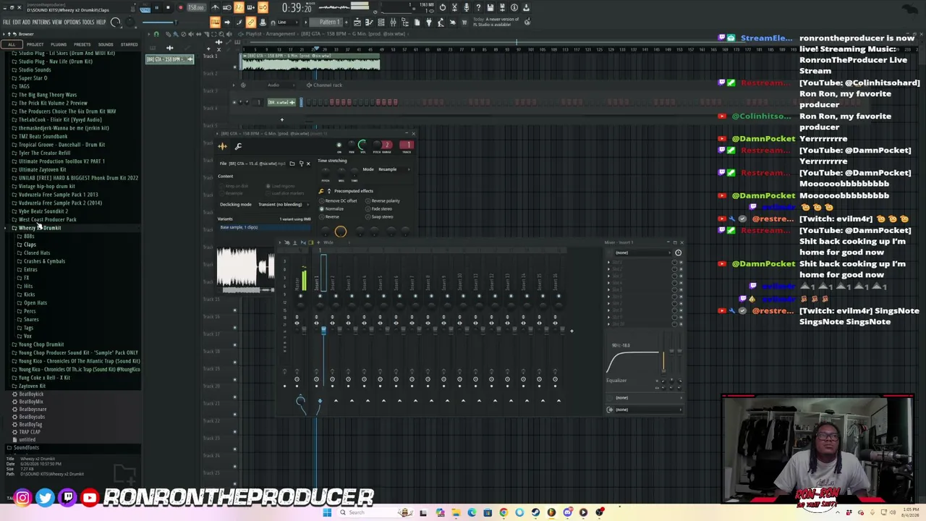
Task: Toggle the loop recording icon
Action: coord(263,8)
